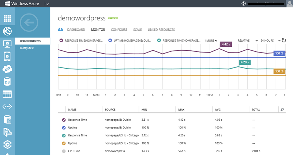The width and height of the screenshot is (293, 155).
Task: Open Media Services play icon
Action: tap(7, 144)
